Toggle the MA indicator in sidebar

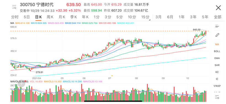217,44
